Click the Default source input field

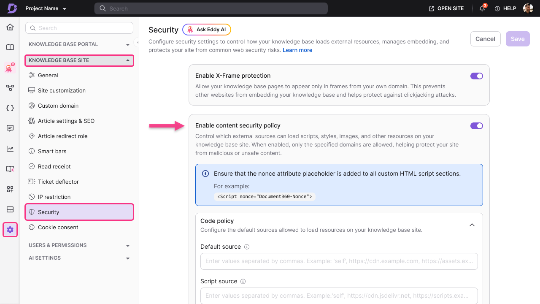point(339,261)
